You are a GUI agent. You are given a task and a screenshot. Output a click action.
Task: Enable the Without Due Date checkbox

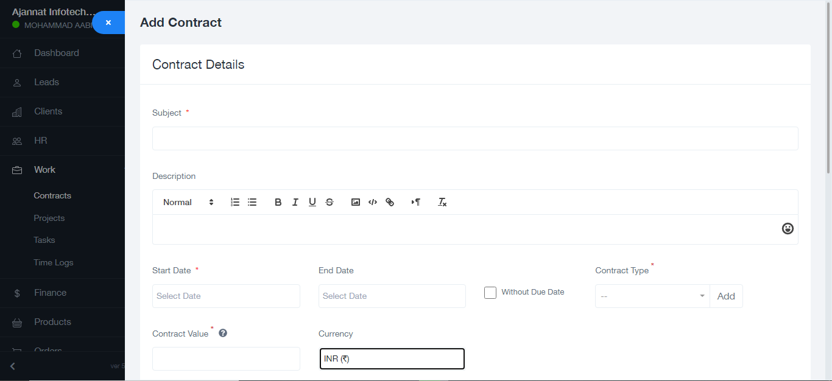point(490,293)
